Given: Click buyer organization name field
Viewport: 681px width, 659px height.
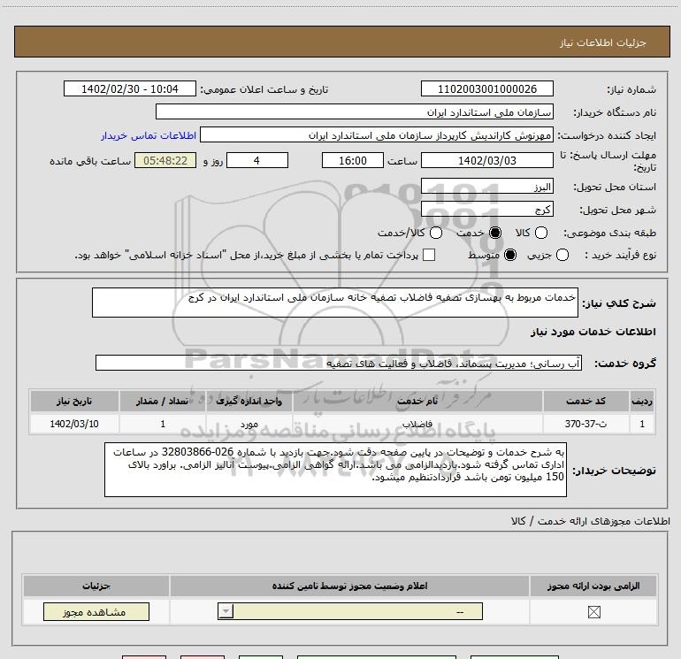Looking at the screenshot, I should click(x=355, y=112).
